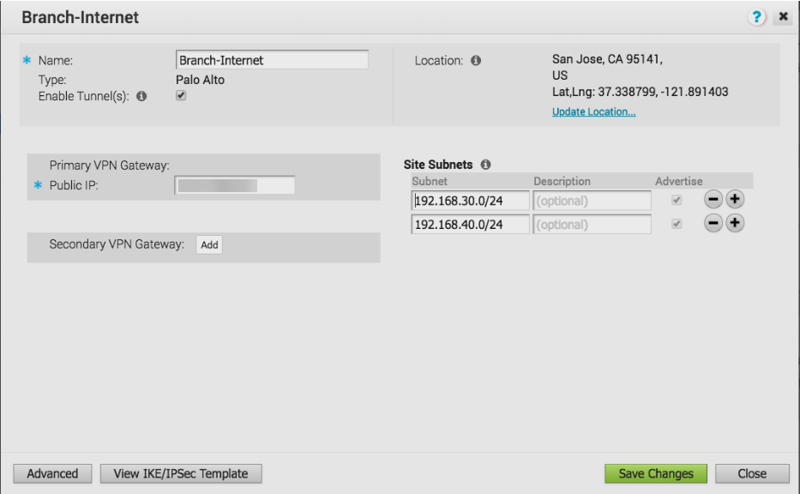Click the Subnet column header
The width and height of the screenshot is (800, 494).
point(430,181)
